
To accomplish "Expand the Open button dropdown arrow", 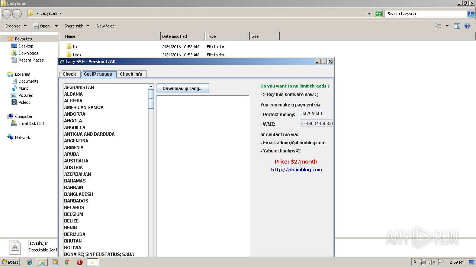I will (x=56, y=26).
